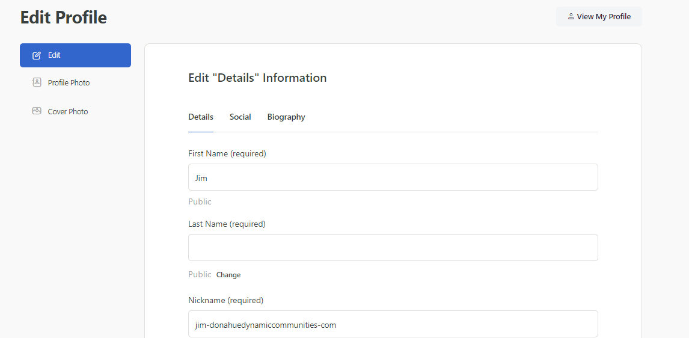Screen dimensions: 689x338
Task: Switch to the Biography tab
Action: click(286, 117)
